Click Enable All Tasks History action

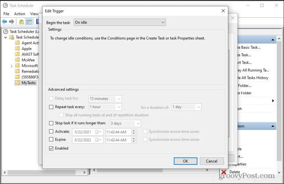[253, 78]
